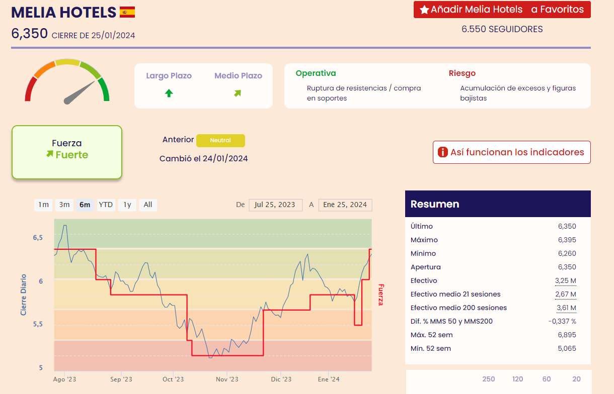
Task: Click the Operativa heading
Action: [x=316, y=73]
